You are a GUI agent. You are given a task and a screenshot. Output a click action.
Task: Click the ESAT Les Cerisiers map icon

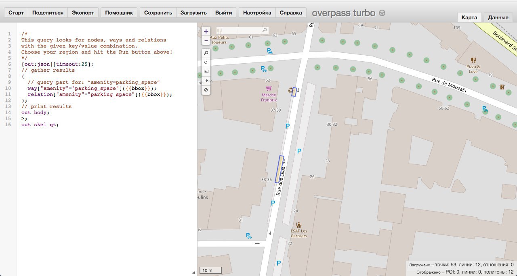[299, 225]
